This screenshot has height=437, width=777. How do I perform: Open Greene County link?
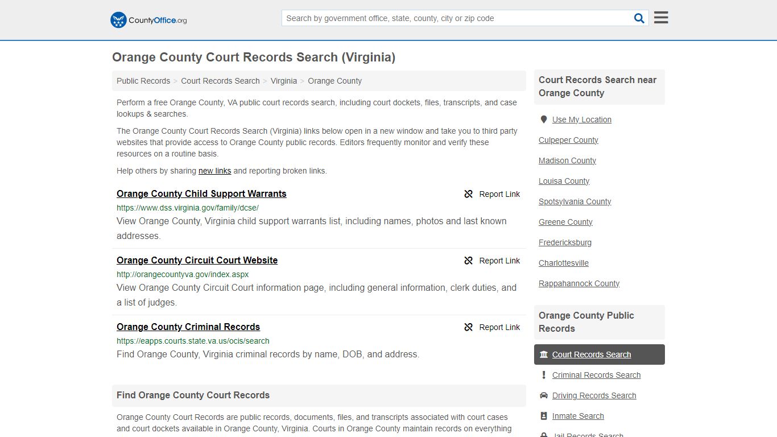[565, 222]
